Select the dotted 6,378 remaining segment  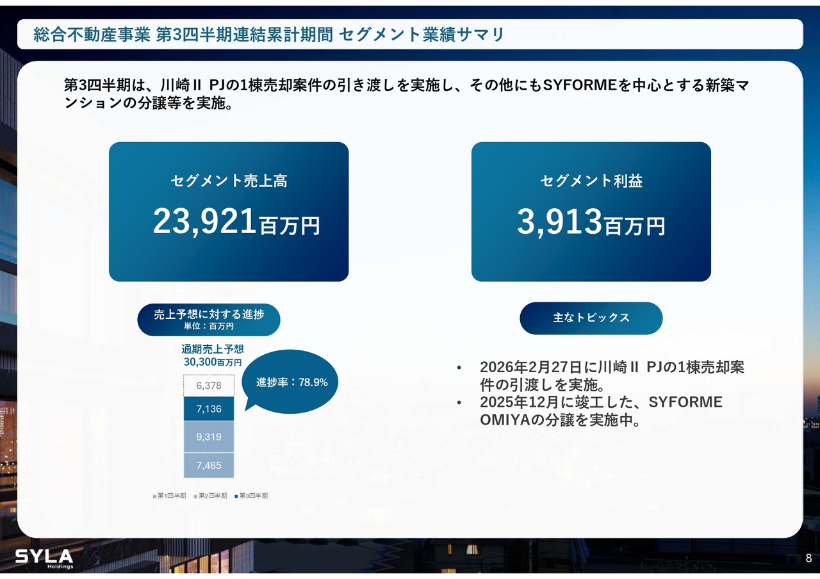tap(209, 386)
